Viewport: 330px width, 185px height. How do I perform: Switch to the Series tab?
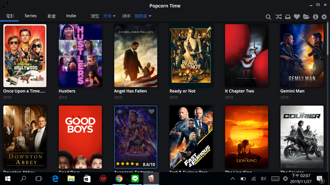click(31, 16)
